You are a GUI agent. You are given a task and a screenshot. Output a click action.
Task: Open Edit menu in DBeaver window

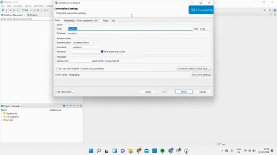click(9, 6)
